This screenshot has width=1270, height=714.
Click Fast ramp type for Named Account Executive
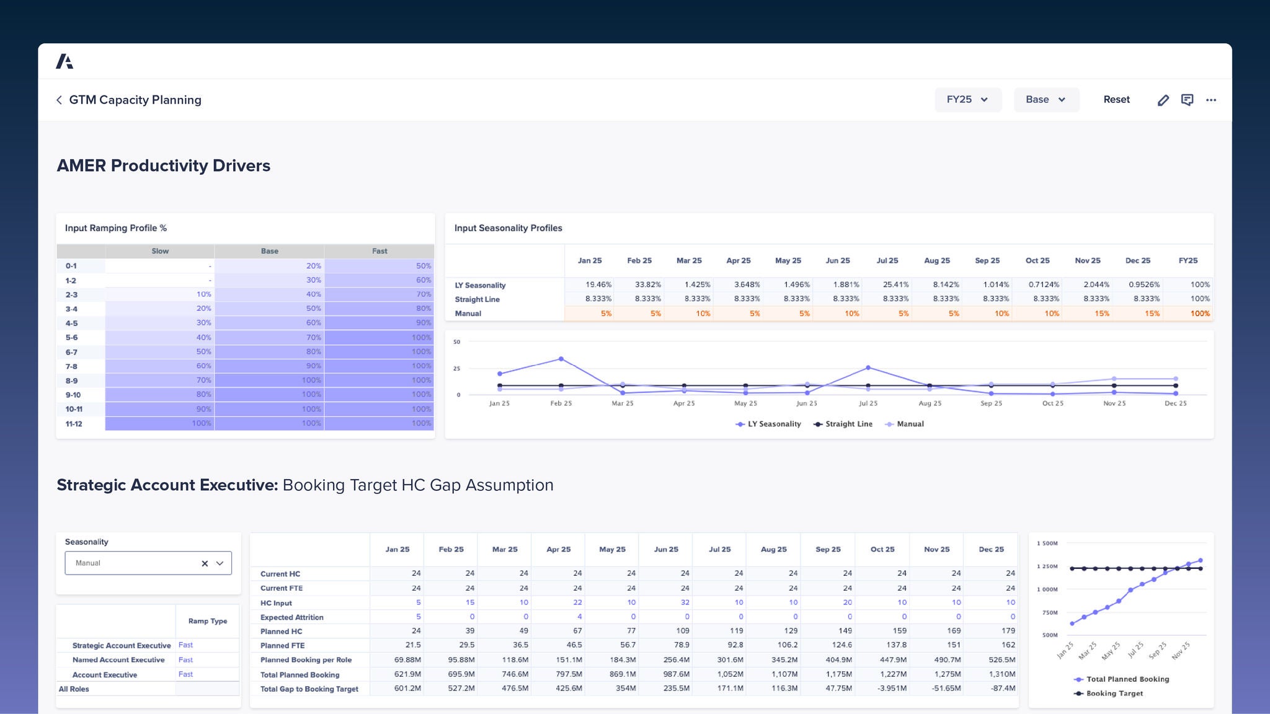pos(185,660)
